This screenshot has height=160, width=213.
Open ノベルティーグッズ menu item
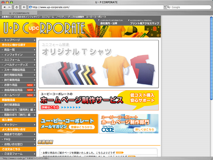18,65
